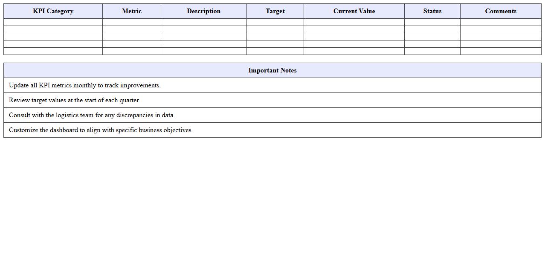Select the first empty Target cell

pos(275,21)
